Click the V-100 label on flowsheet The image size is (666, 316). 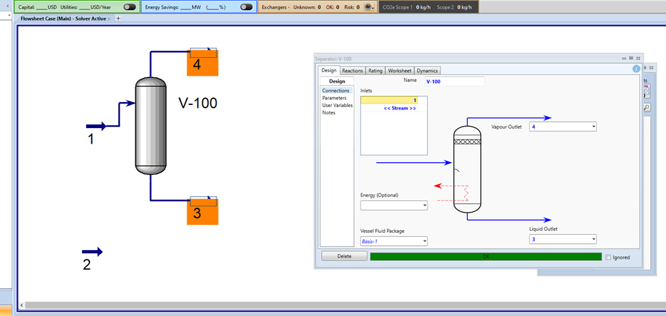point(197,103)
